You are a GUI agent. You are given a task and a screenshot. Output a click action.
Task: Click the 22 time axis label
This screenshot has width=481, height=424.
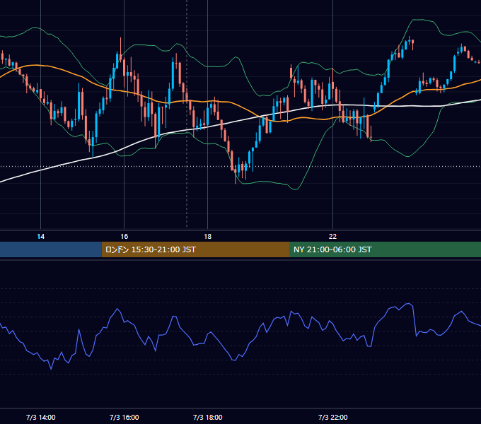click(333, 237)
